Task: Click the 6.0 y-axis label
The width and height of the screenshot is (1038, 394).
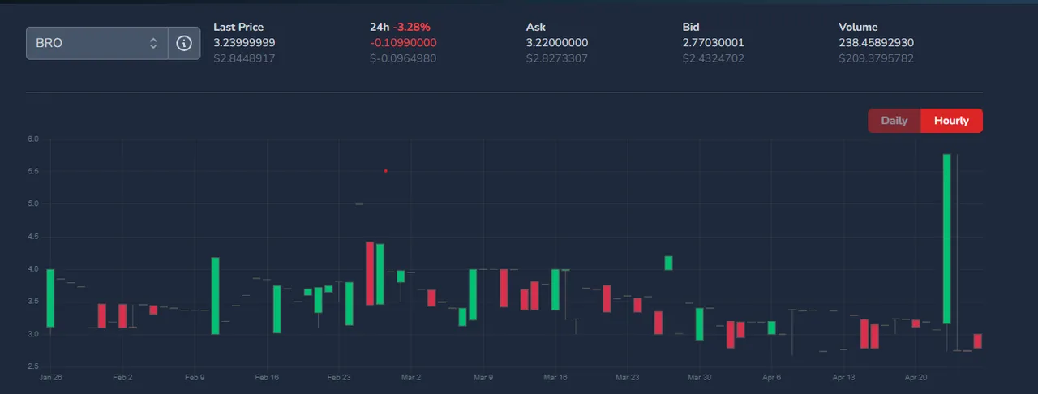Action: click(x=33, y=139)
